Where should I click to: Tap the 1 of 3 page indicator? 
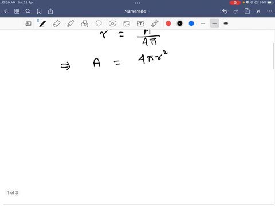pyautogui.click(x=13, y=193)
